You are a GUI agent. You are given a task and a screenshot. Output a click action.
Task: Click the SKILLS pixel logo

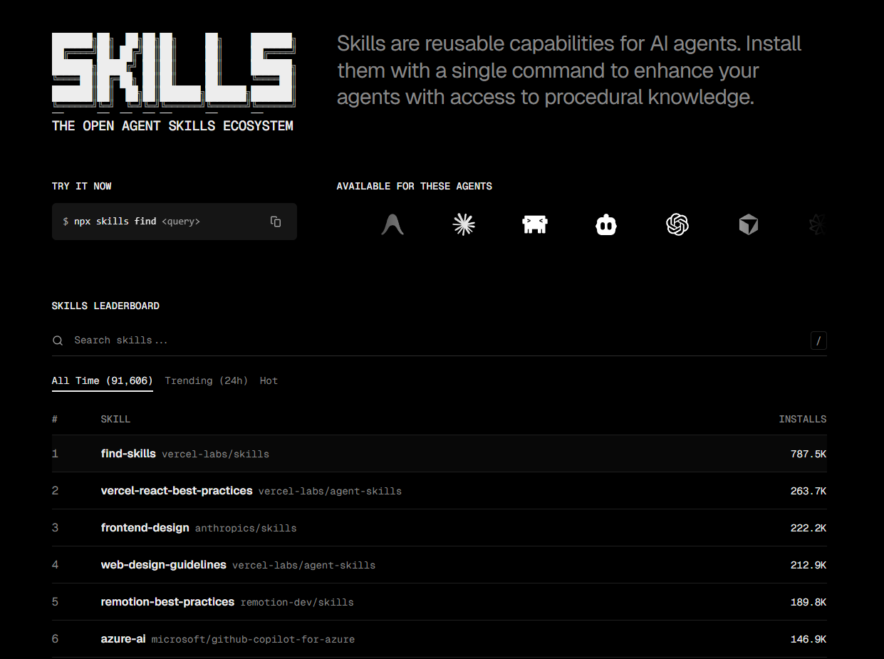pyautogui.click(x=172, y=68)
